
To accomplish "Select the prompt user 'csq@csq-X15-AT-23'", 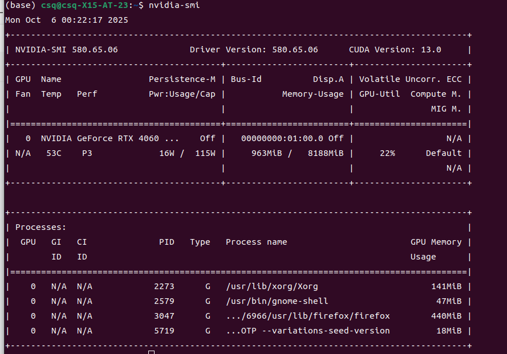I will pyautogui.click(x=85, y=5).
